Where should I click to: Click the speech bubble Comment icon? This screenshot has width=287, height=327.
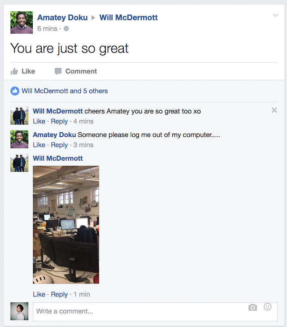click(58, 71)
